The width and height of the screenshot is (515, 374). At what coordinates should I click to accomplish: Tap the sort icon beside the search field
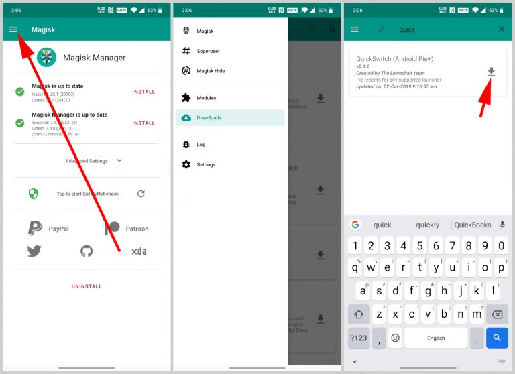382,29
